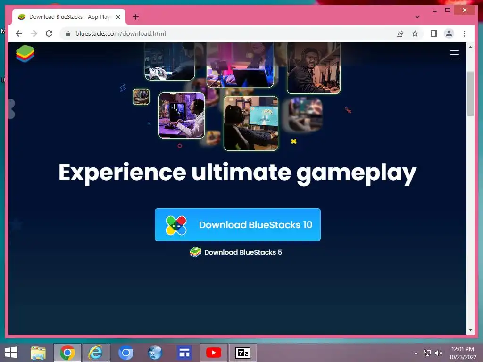Close the Download BlueStacks tab

tap(117, 17)
